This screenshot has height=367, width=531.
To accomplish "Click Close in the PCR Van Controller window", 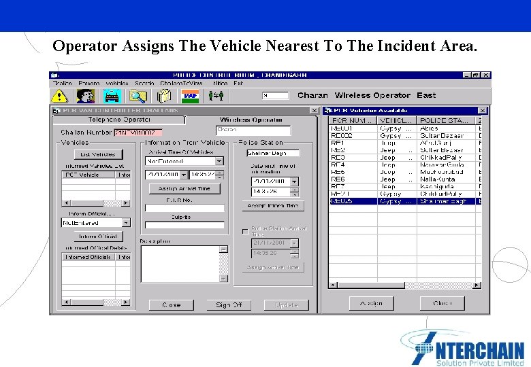I will tap(172, 305).
